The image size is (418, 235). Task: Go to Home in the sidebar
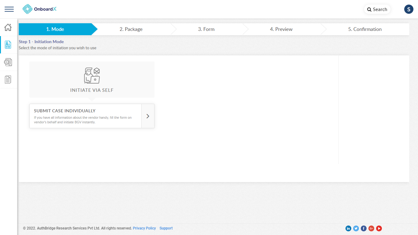(8, 27)
